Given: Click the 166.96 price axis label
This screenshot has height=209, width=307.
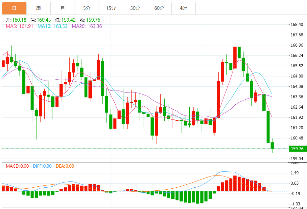Looking at the screenshot, I should [x=297, y=45].
